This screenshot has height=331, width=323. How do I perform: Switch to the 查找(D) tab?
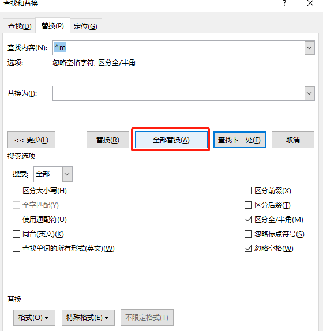20,27
